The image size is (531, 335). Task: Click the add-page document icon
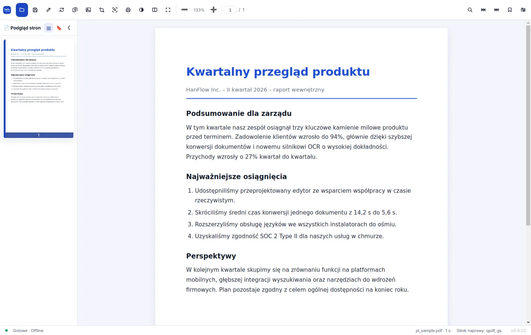tap(75, 10)
